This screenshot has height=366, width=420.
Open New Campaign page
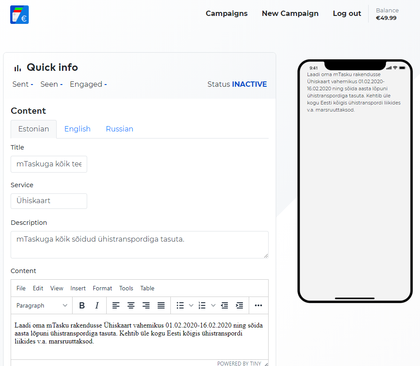290,13
